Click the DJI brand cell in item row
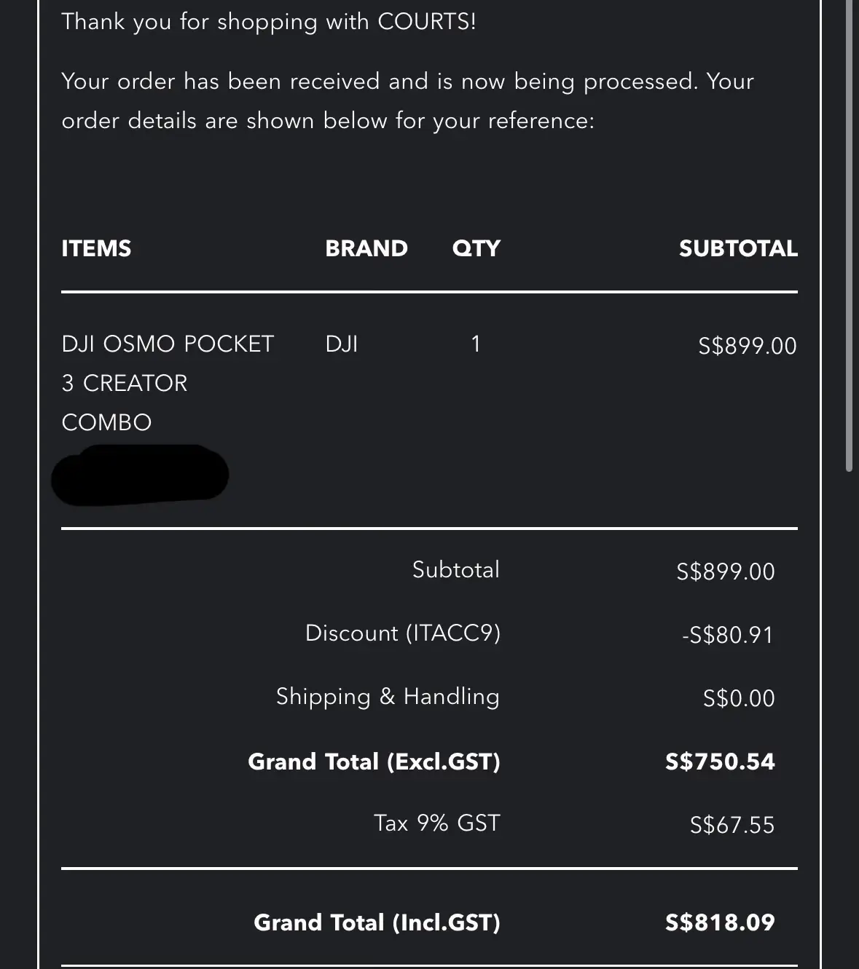Image resolution: width=859 pixels, height=969 pixels. point(342,344)
